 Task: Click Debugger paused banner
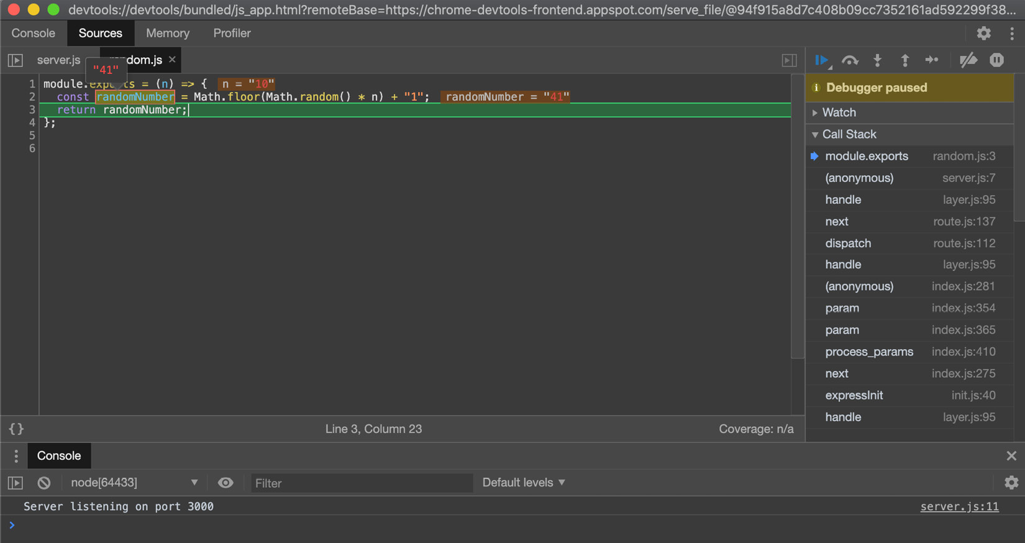click(x=909, y=88)
